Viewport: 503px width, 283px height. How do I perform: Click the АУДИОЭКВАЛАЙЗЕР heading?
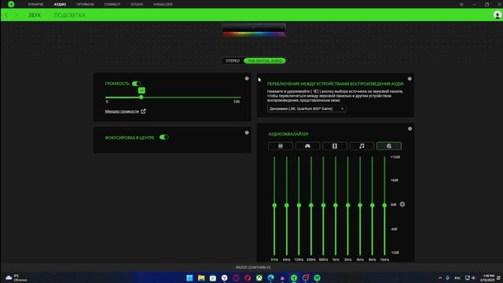(x=288, y=134)
